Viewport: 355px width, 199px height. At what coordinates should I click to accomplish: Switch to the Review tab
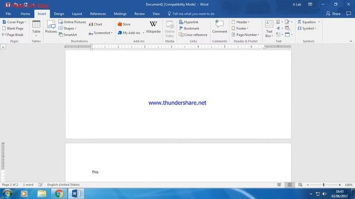tap(139, 14)
